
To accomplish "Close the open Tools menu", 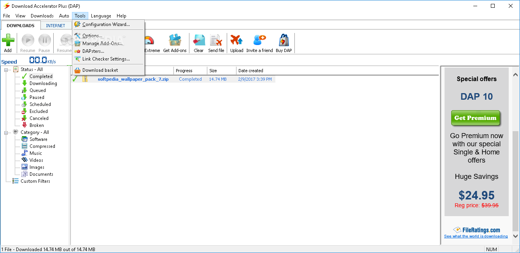I will [x=80, y=16].
